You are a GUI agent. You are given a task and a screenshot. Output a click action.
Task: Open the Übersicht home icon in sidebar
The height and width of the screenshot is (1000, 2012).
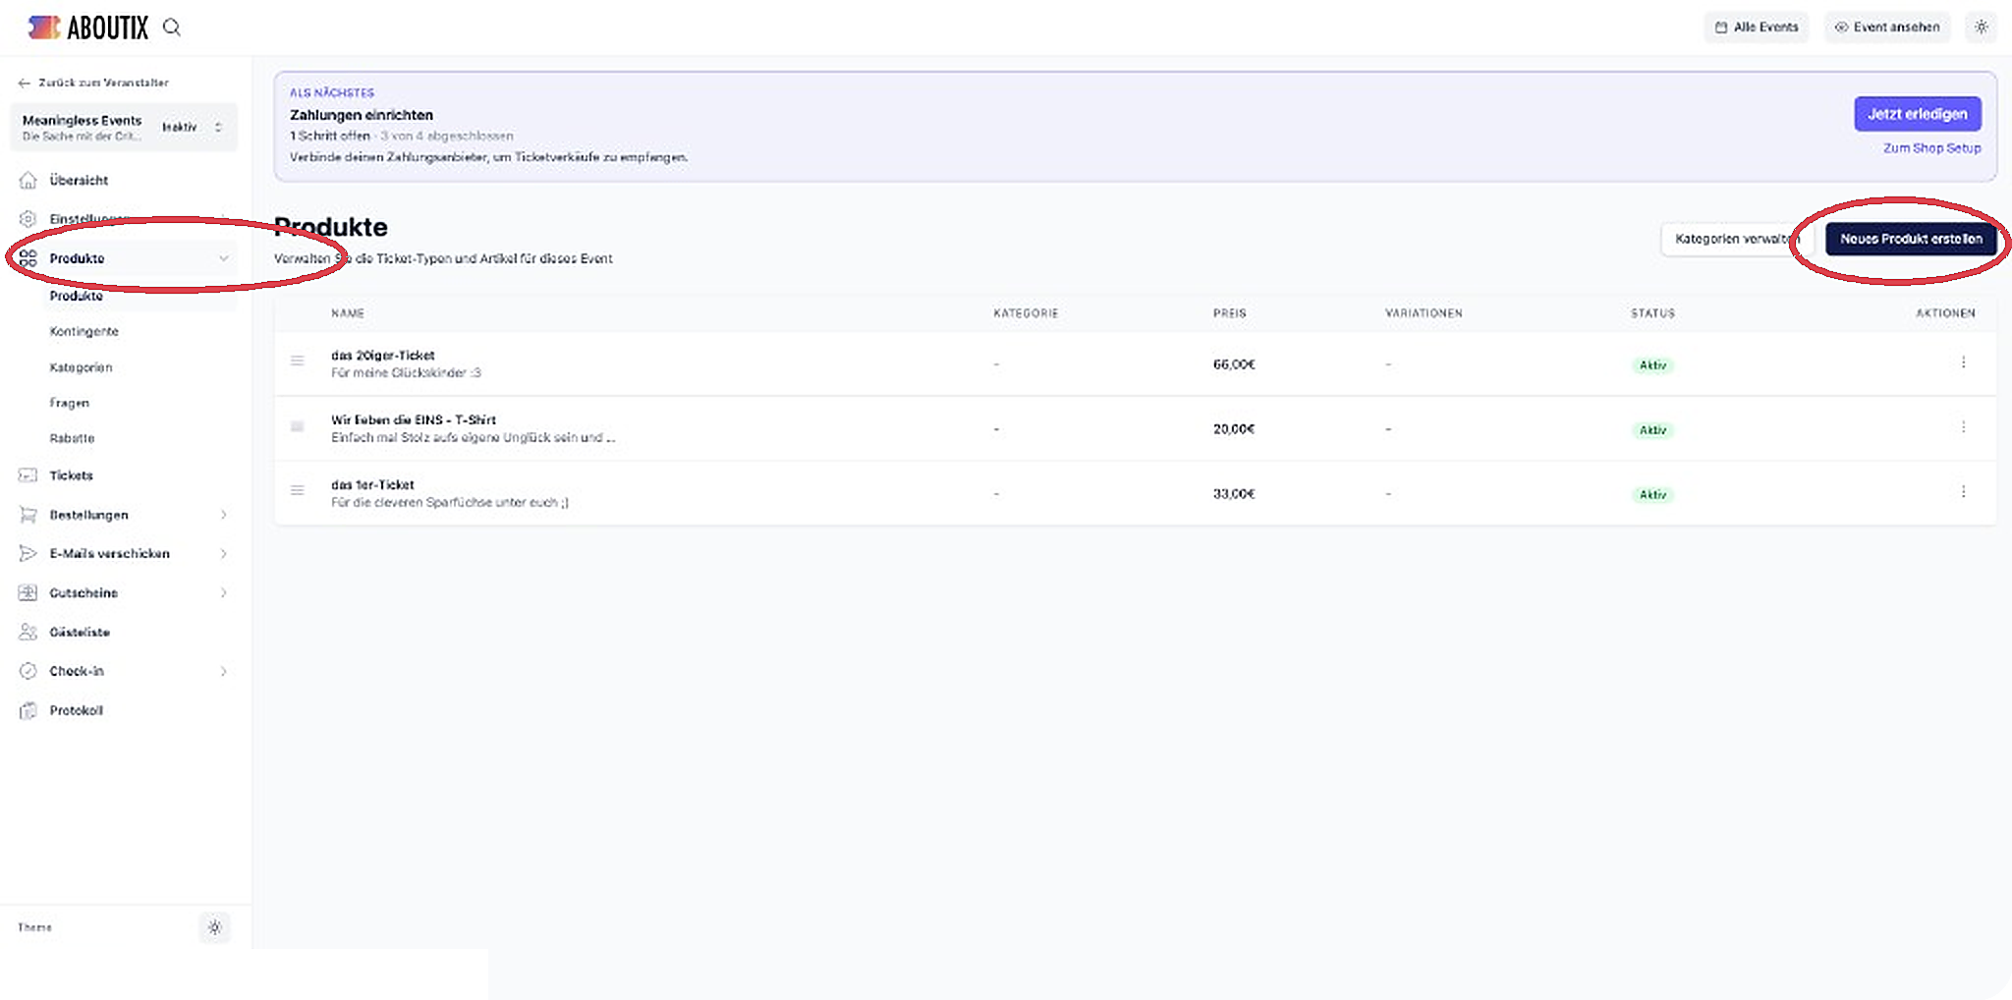[x=28, y=180]
